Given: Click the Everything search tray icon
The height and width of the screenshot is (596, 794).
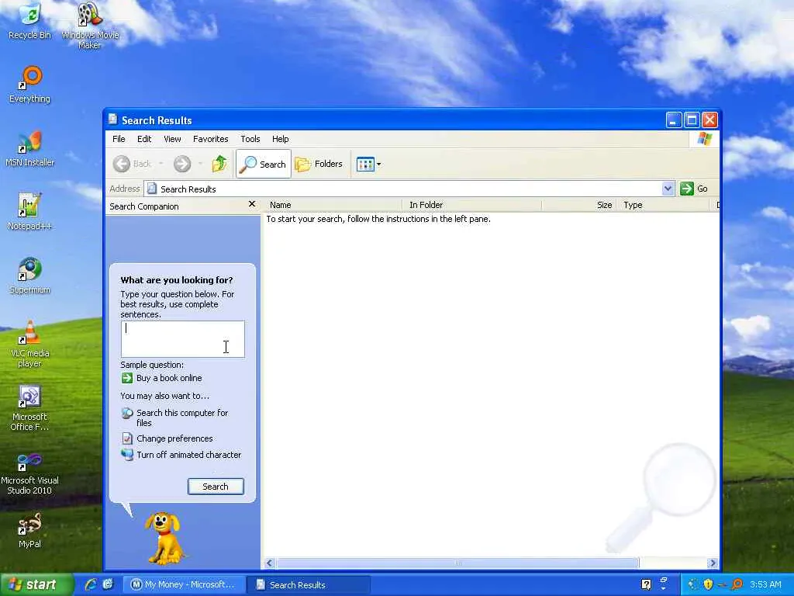Looking at the screenshot, I should point(737,585).
